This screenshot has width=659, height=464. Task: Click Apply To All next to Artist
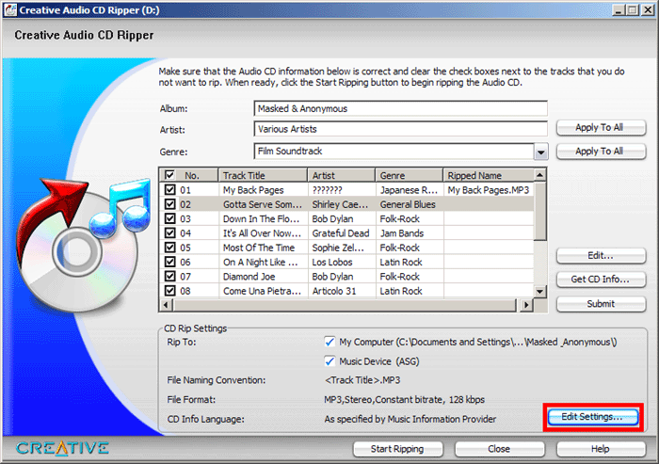click(601, 128)
